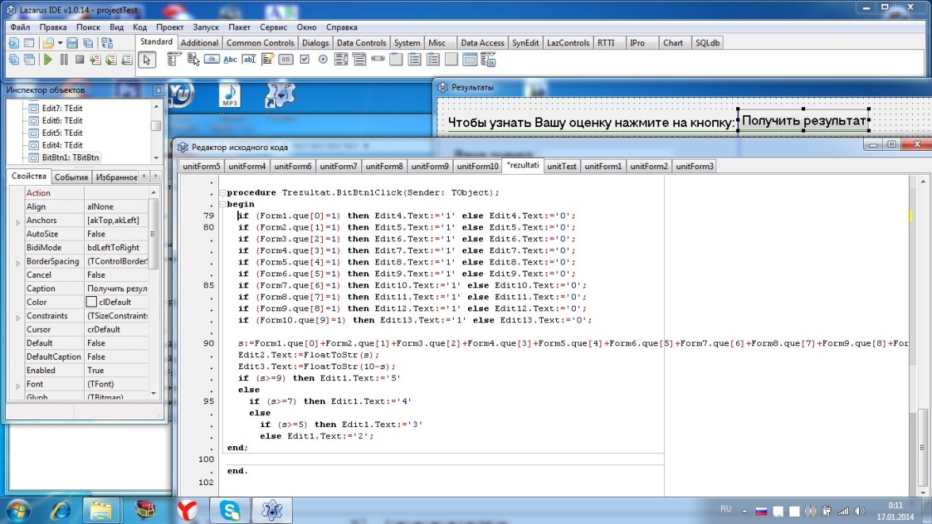Click the View forms icon

point(29,60)
